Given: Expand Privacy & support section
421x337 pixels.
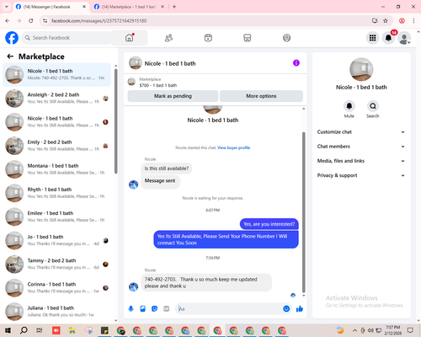Looking at the screenshot, I should 361,175.
